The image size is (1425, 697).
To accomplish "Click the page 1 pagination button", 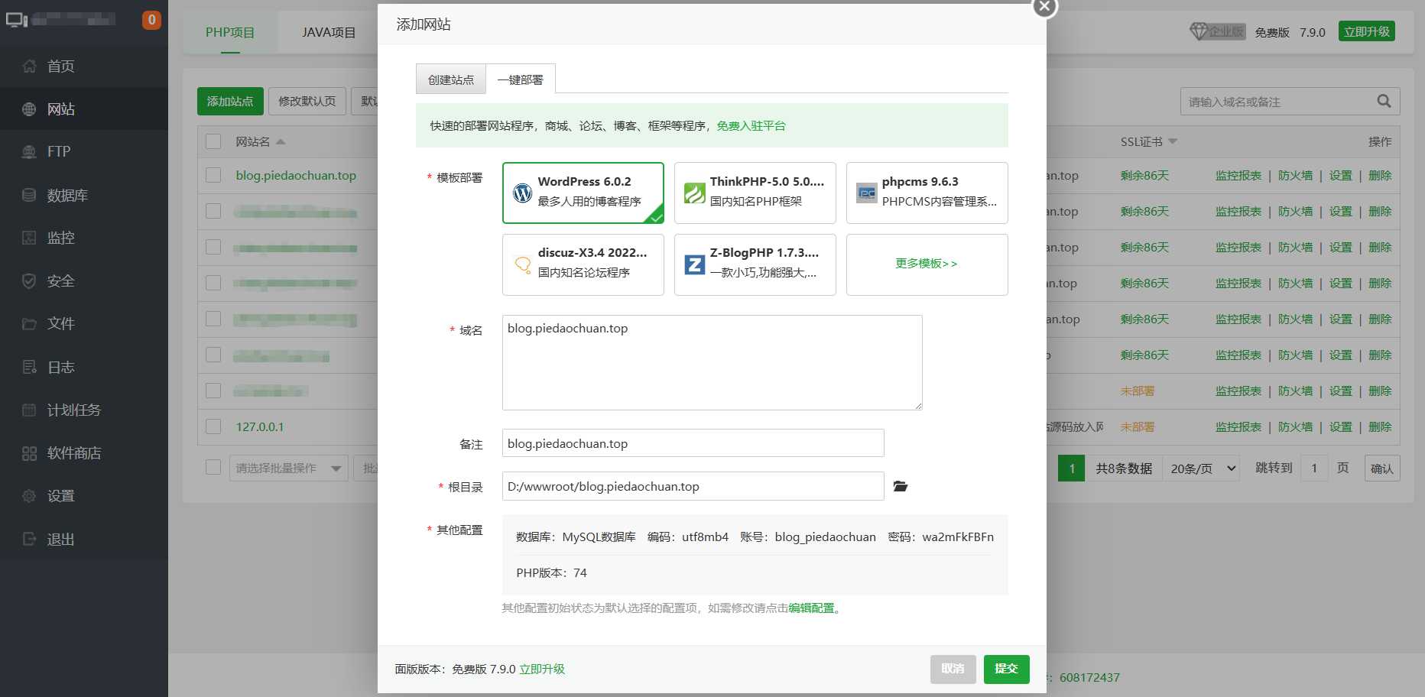I will (1072, 468).
